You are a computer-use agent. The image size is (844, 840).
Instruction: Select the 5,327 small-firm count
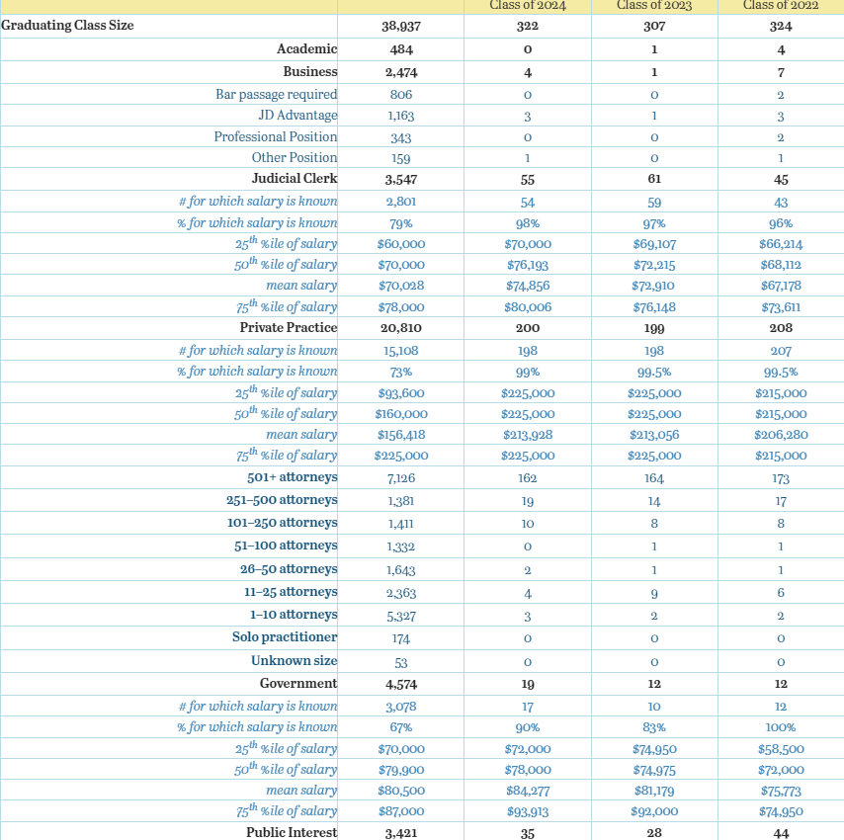[401, 617]
